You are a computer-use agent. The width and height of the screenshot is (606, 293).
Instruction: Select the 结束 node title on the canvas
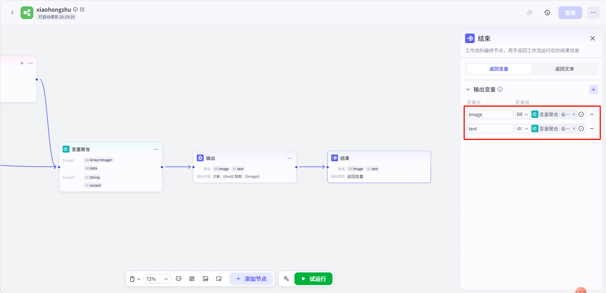345,158
